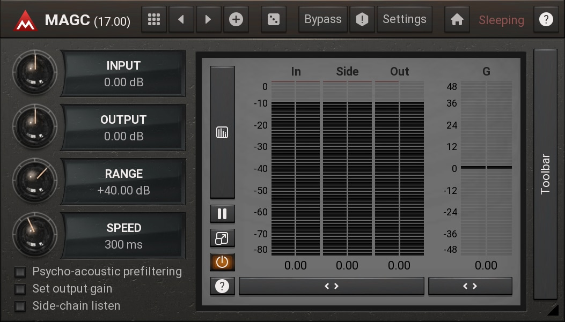Open the Settings menu

[405, 20]
